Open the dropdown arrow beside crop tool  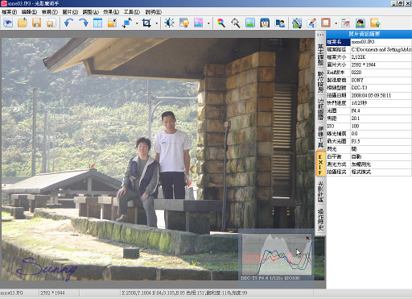[156, 23]
